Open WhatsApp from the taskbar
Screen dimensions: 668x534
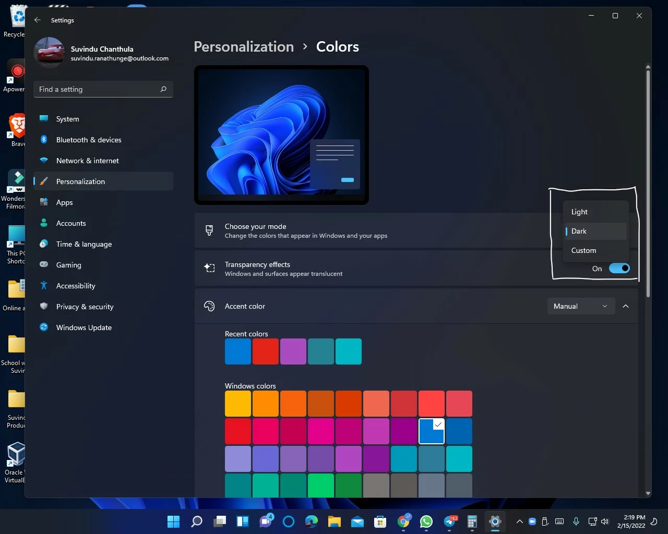426,521
